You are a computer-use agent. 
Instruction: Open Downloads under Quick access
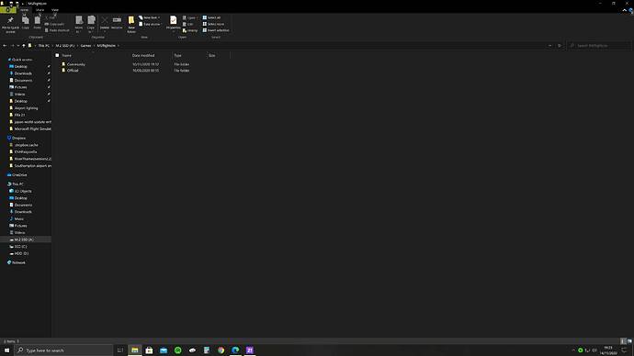pyautogui.click(x=23, y=73)
